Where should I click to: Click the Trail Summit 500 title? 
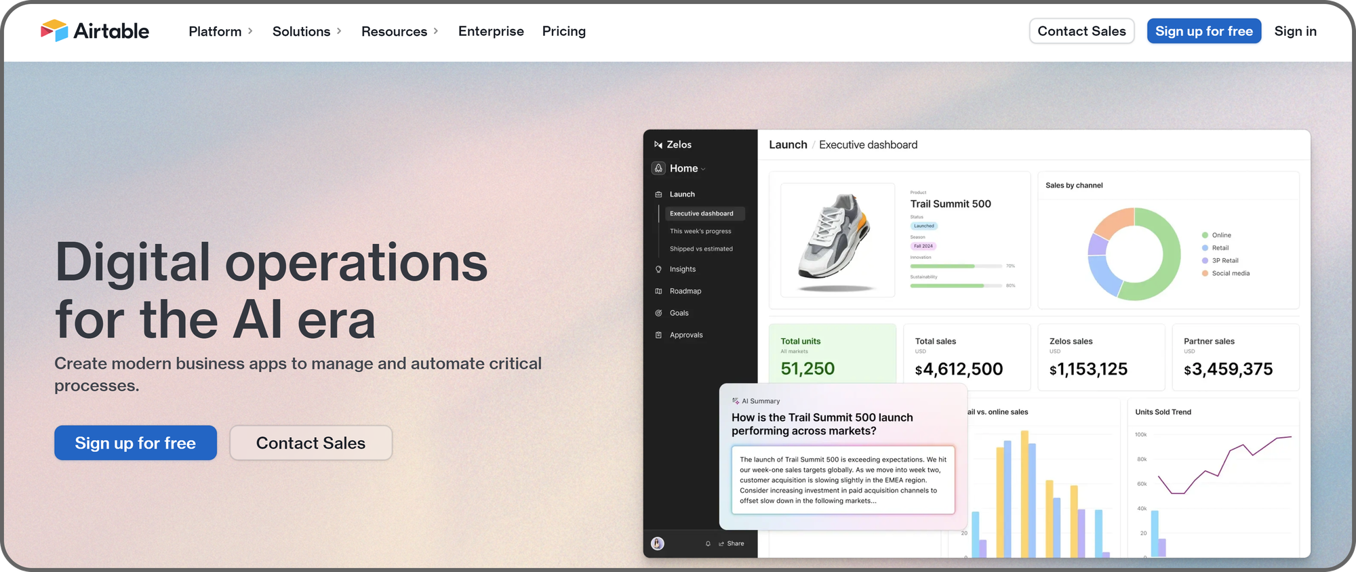coord(951,204)
